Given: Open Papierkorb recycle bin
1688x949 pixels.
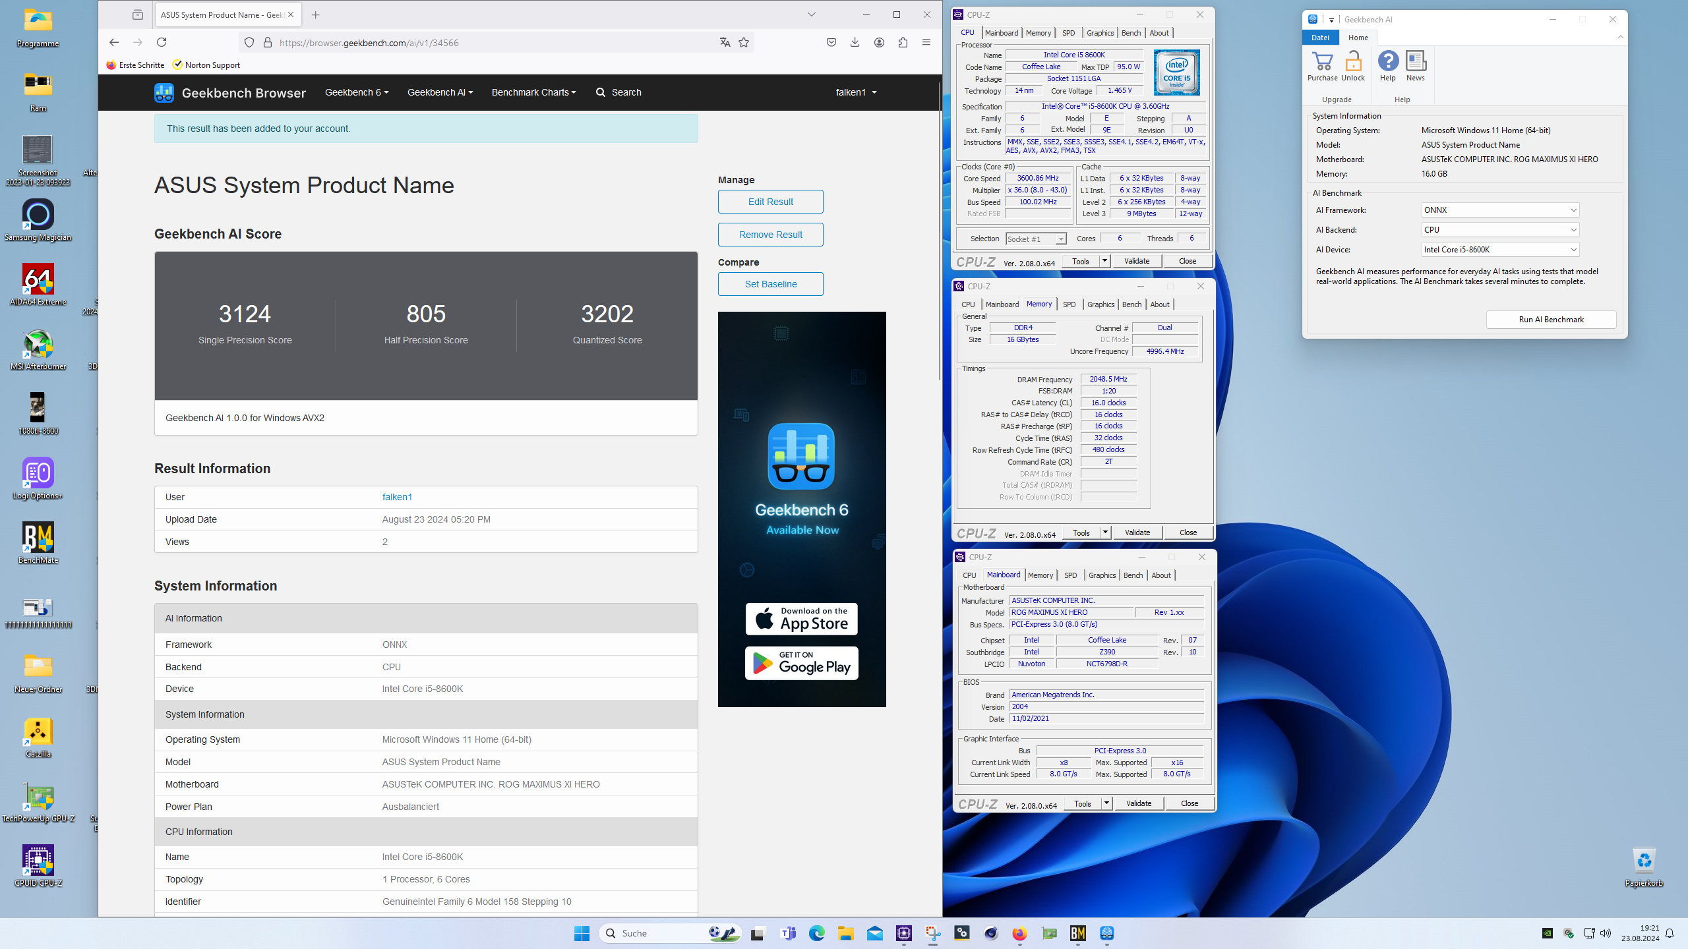Looking at the screenshot, I should coord(1644,867).
